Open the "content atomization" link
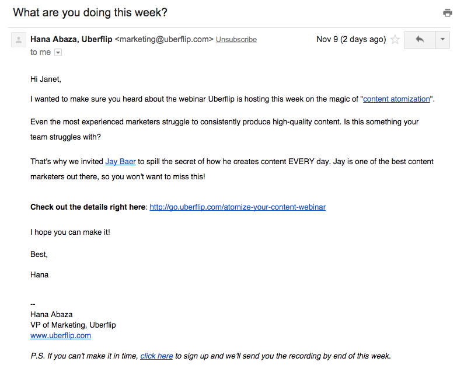Image resolution: width=464 pixels, height=365 pixels. pyautogui.click(x=396, y=99)
